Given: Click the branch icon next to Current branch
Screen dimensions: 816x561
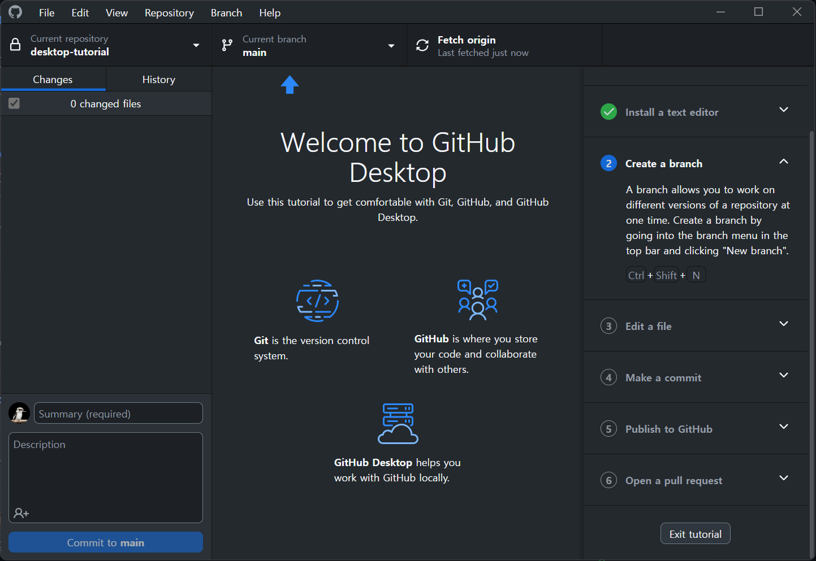Looking at the screenshot, I should pyautogui.click(x=227, y=44).
